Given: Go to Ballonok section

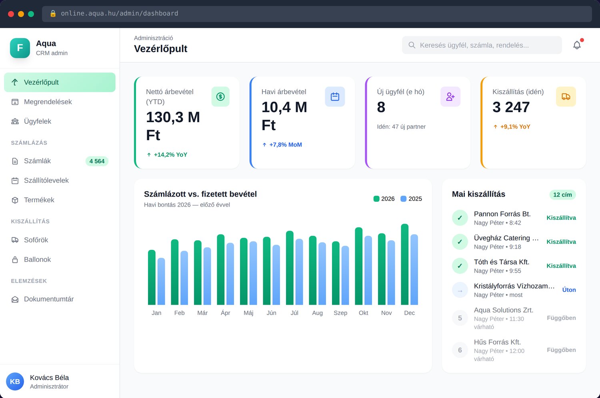Looking at the screenshot, I should pos(60,259).
